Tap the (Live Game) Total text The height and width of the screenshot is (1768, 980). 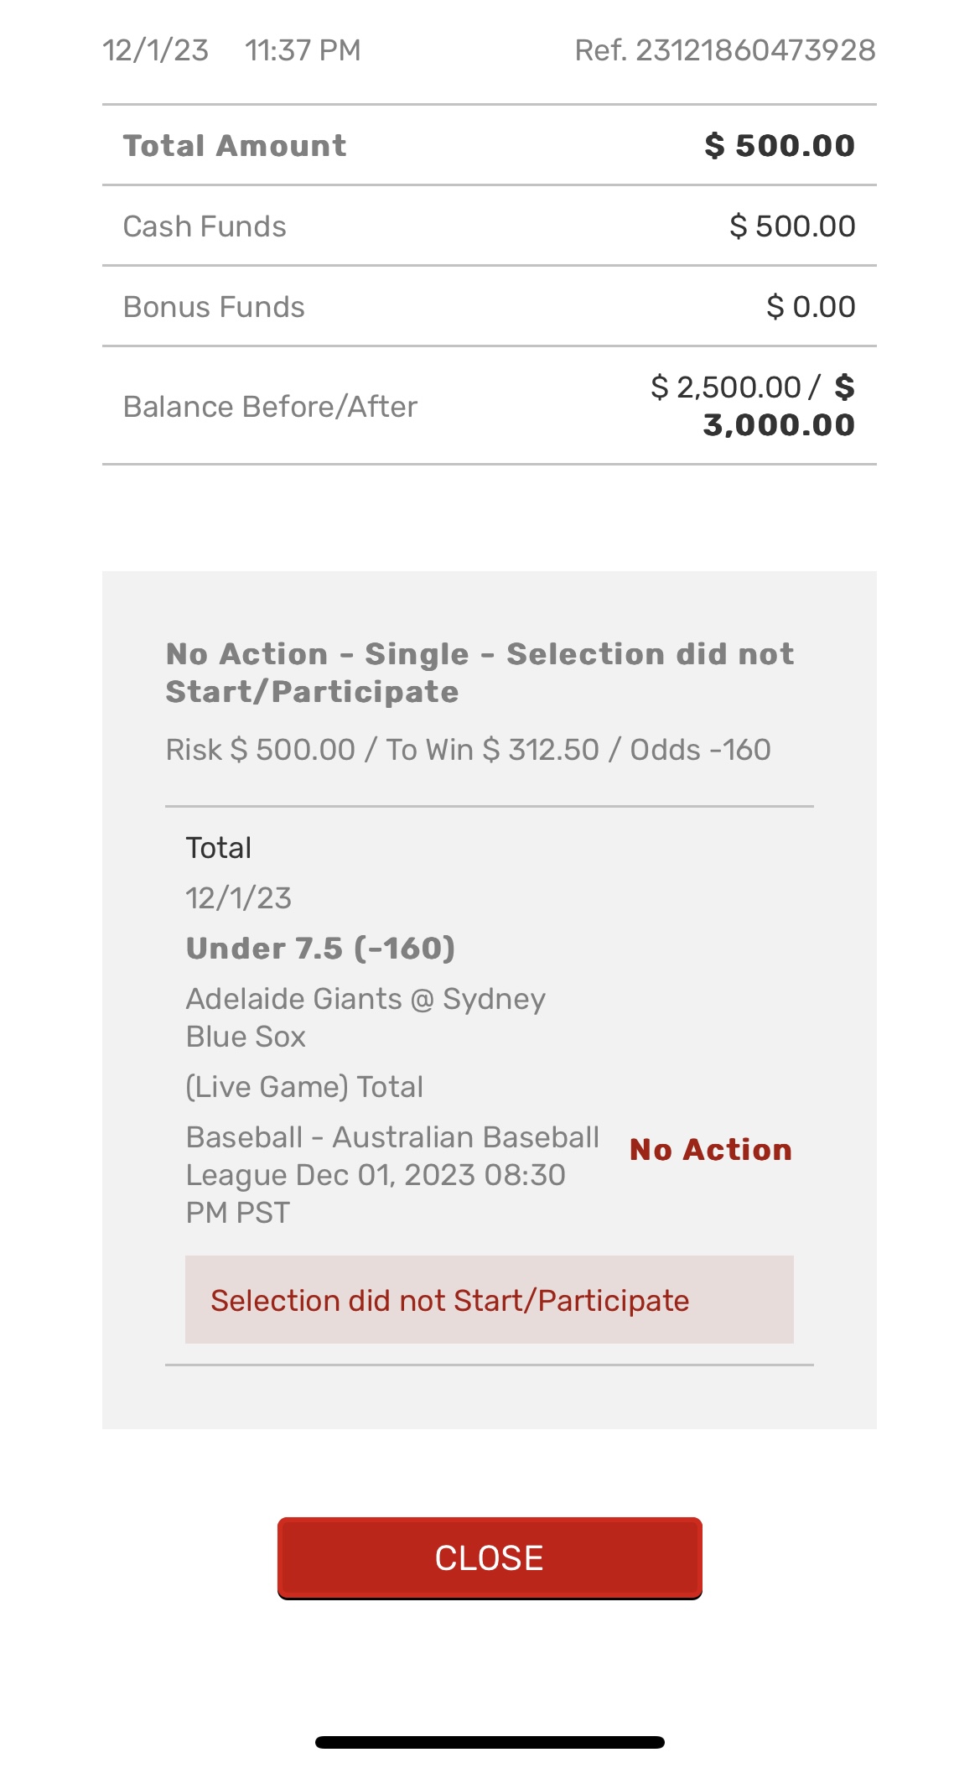pyautogui.click(x=304, y=1087)
